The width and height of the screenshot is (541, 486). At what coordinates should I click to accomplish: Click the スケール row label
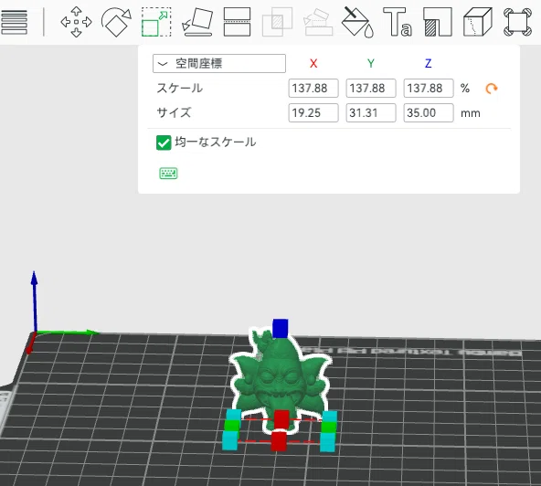(x=180, y=89)
